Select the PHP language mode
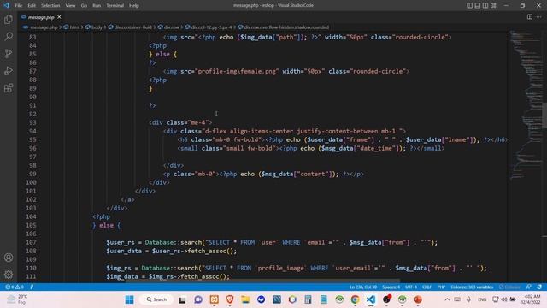This screenshot has width=547, height=308. 441,287
